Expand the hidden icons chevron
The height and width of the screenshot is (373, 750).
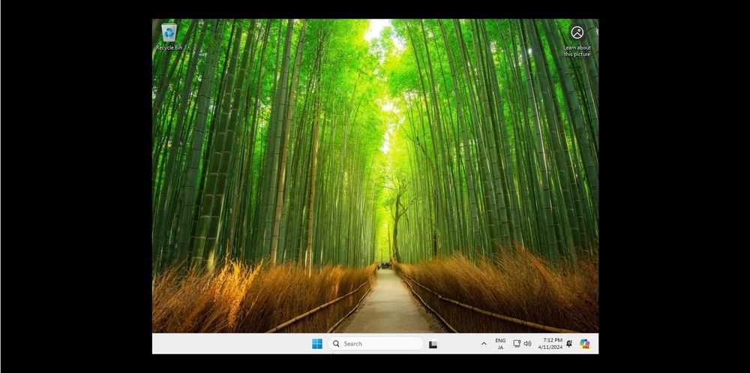click(x=484, y=344)
